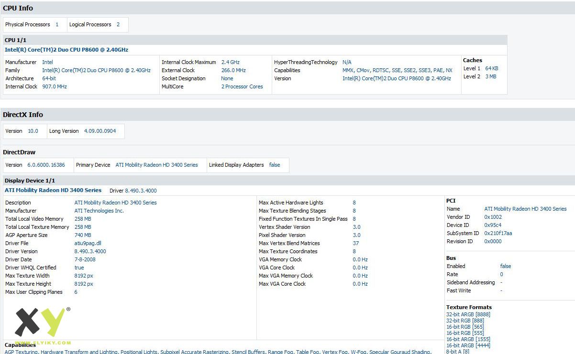Select the Driver Version row value

click(x=90, y=251)
